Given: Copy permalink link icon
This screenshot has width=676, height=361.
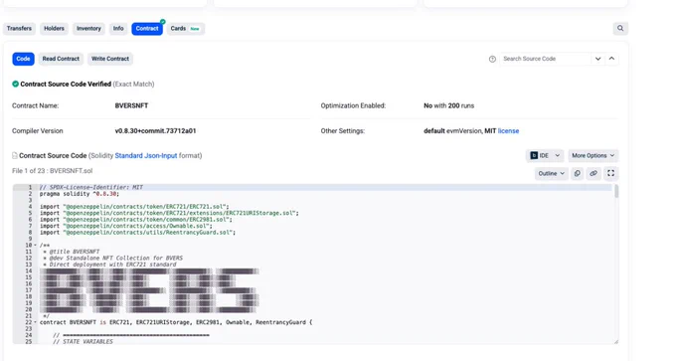Looking at the screenshot, I should pyautogui.click(x=593, y=173).
